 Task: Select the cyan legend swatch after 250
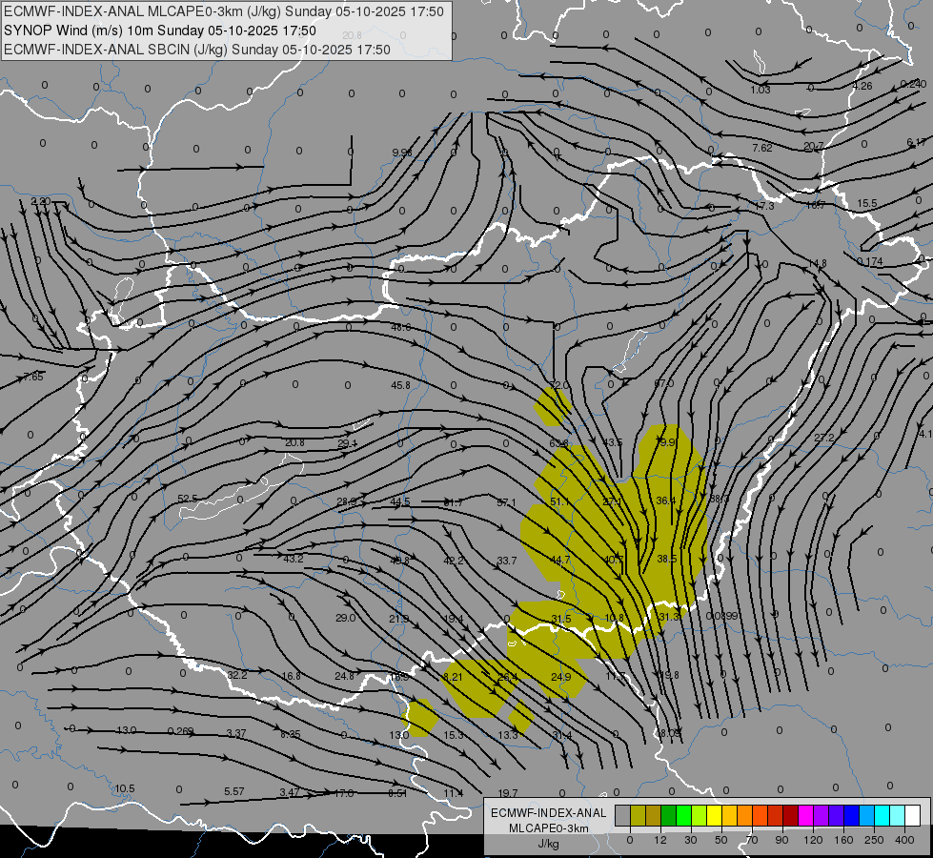pos(882,815)
